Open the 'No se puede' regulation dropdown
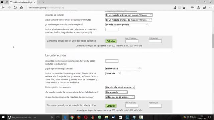This screenshot has height=120, width=214. click(x=116, y=92)
